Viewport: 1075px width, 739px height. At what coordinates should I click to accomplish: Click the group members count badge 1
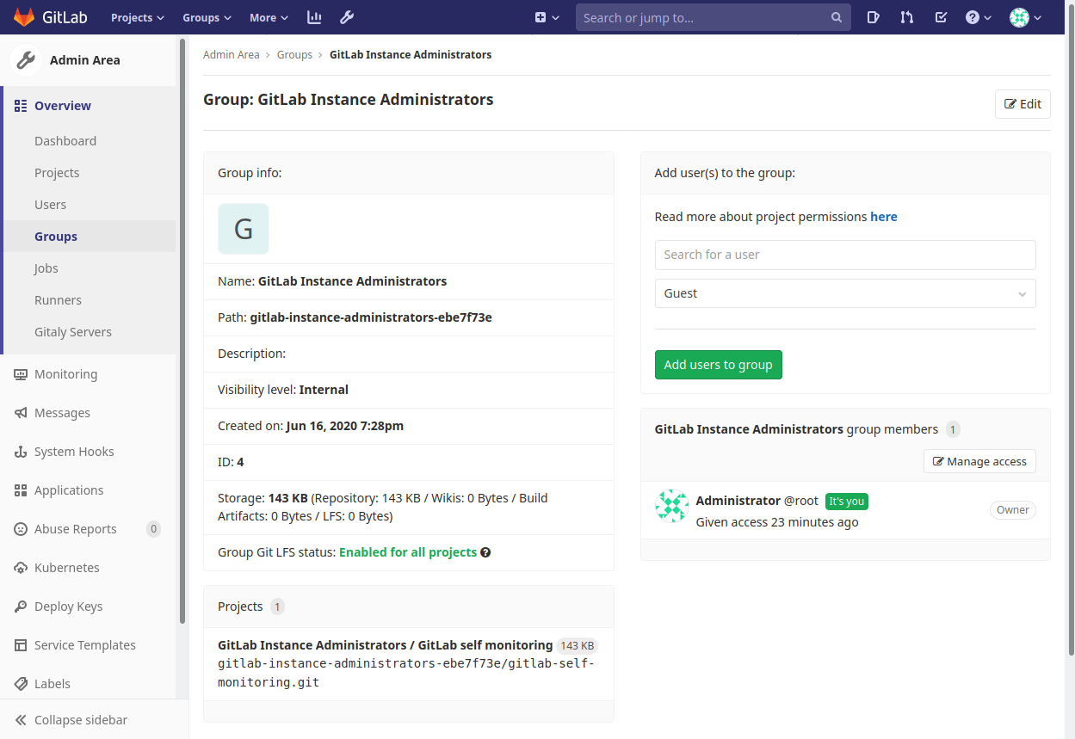tap(953, 429)
